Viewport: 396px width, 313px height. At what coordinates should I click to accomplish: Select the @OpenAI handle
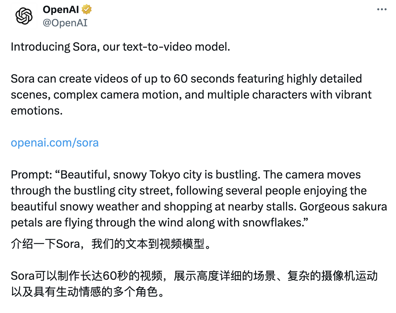65,23
